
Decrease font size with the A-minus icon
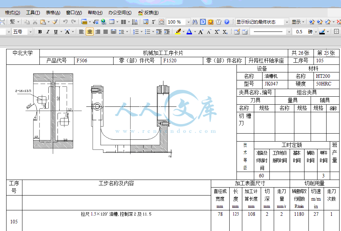tap(209, 32)
